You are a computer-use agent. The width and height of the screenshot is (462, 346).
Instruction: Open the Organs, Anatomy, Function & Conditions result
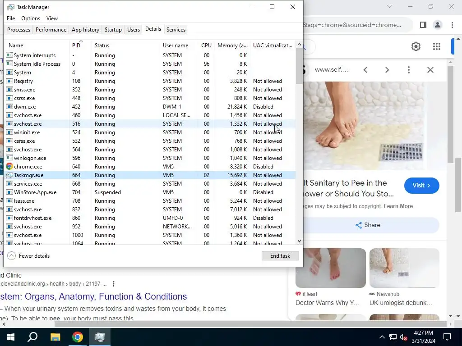(93, 296)
